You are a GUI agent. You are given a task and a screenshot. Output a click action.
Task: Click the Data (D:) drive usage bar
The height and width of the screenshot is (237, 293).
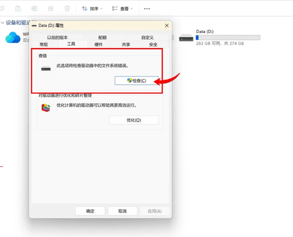228,38
